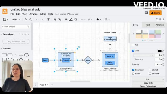Open the Edit style dropdown
The image size is (167, 94).
pos(148,79)
